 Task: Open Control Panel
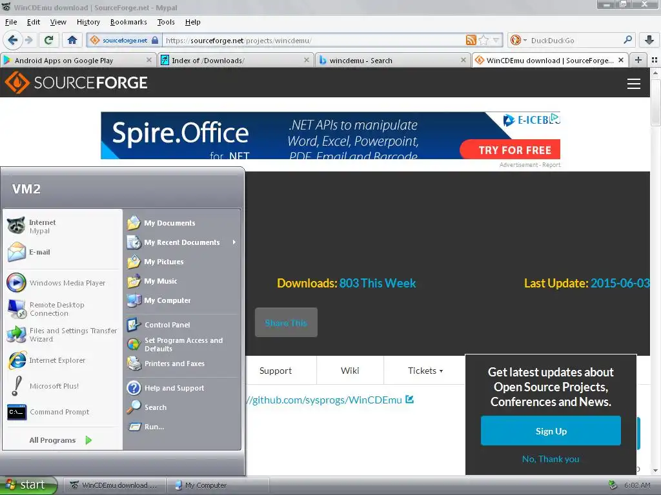click(x=182, y=325)
